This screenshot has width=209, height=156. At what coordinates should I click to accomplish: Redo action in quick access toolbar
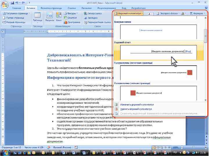pyautogui.click(x=23, y=3)
